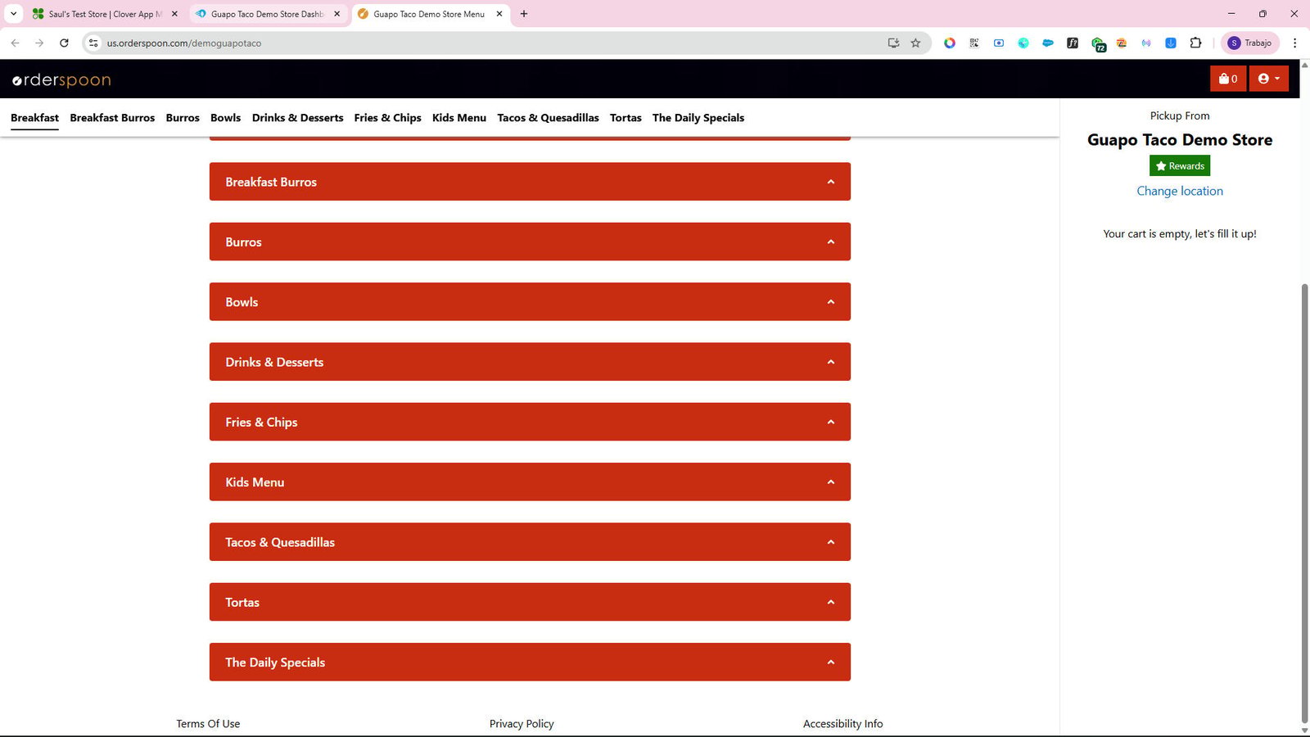The height and width of the screenshot is (737, 1310).
Task: Select Breakfast Burros in category navigation
Action: 112,118
